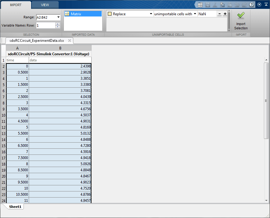The height and width of the screenshot is (218, 270).
Task: Click the Undo arrow icon
Action: (x=237, y=5)
